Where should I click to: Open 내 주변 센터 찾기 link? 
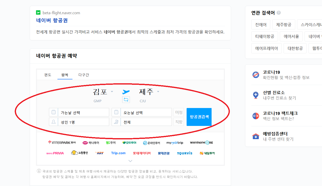pos(278,139)
